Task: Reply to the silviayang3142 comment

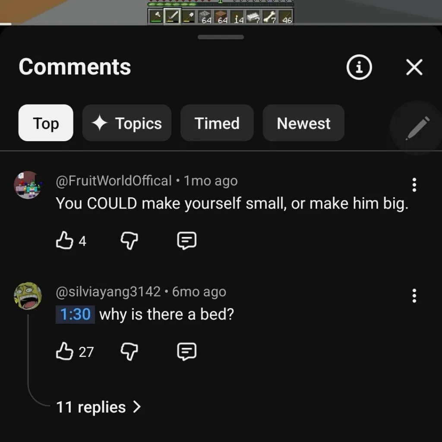Action: point(187,351)
